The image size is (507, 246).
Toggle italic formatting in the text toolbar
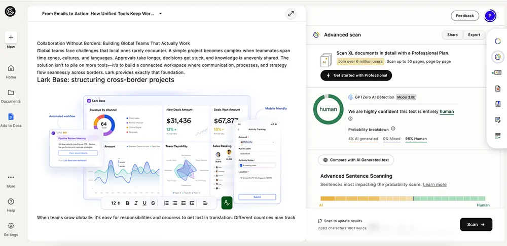point(136,203)
